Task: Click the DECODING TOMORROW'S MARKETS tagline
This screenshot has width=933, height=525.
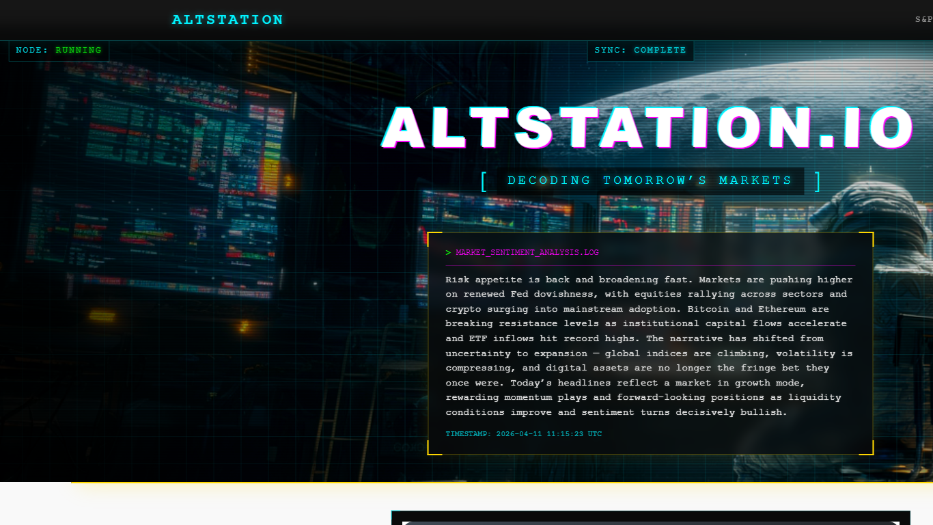Action: click(650, 181)
